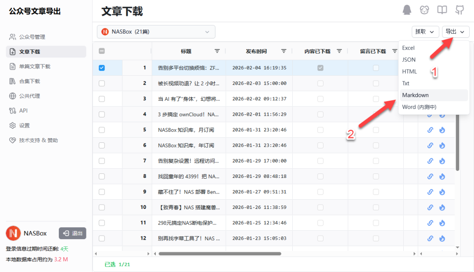
Task: Open the NASBox (21篇) account dropdown
Action: point(156,32)
